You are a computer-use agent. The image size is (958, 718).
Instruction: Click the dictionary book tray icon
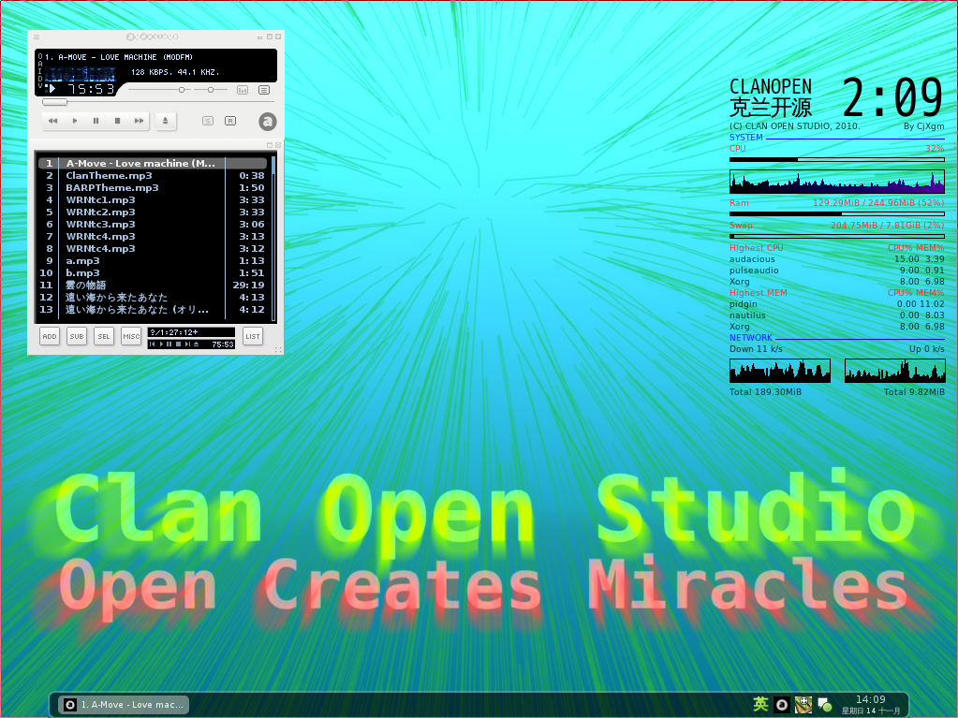[x=803, y=705]
